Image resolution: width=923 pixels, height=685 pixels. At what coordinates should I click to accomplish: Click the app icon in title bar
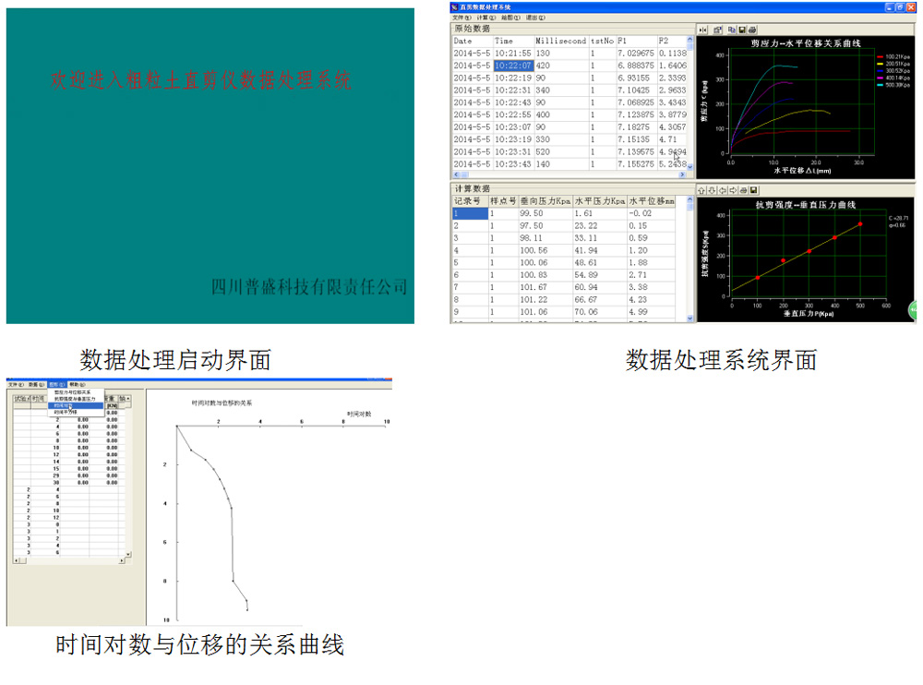pos(454,7)
